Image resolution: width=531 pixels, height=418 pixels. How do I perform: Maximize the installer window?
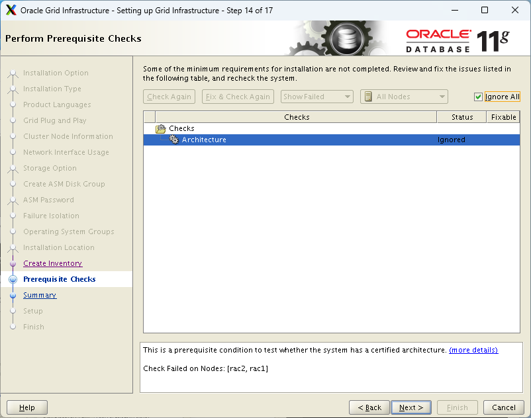(x=485, y=10)
